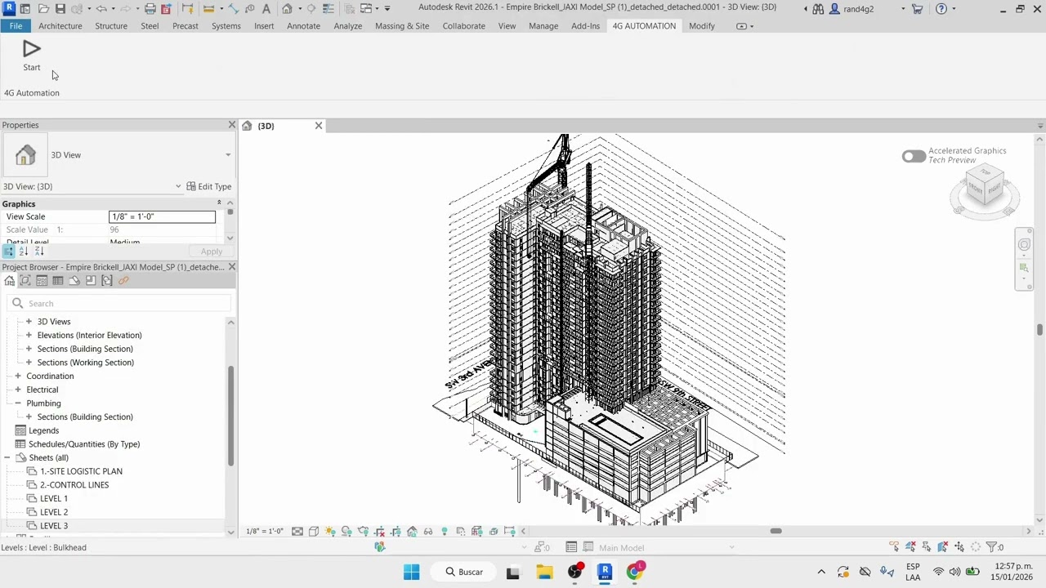Sort properties Z to A descending
1046x588 pixels.
[39, 252]
